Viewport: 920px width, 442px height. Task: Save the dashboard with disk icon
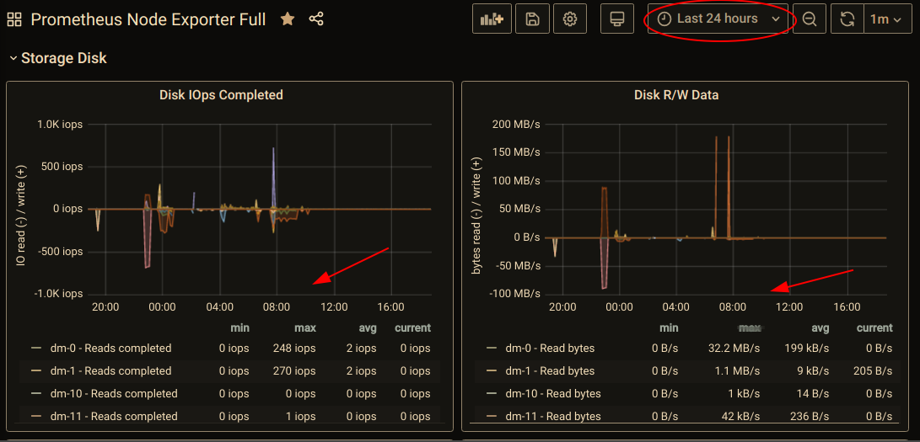click(532, 19)
